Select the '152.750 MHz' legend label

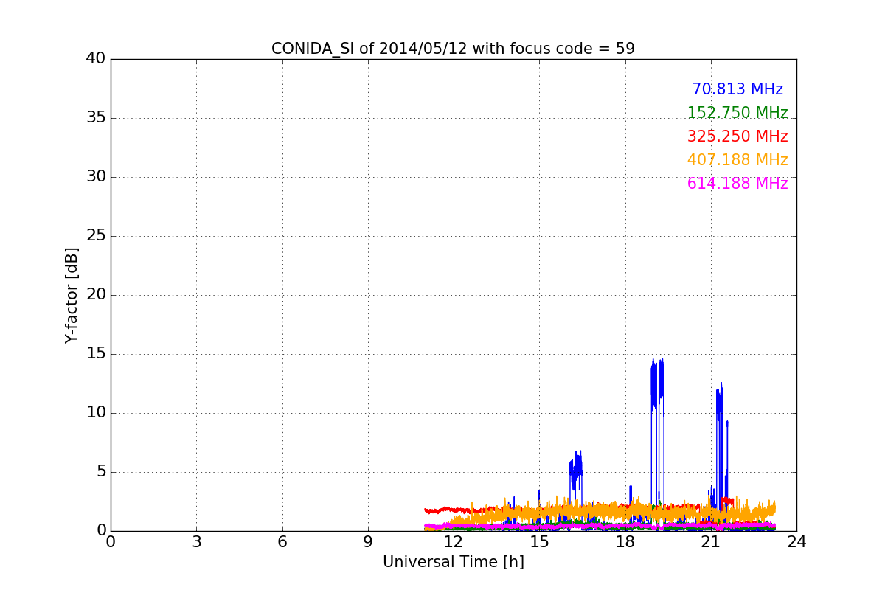737,113
